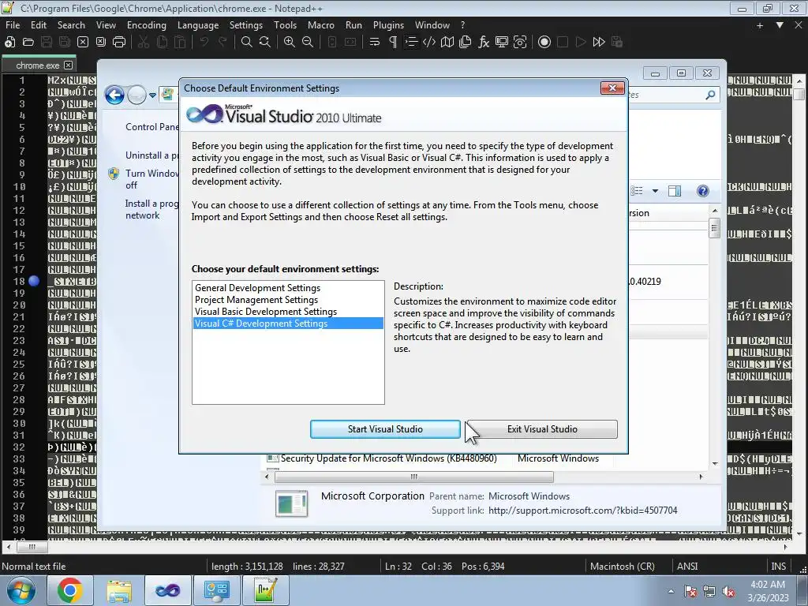The width and height of the screenshot is (808, 606).
Task: Click the Start Visual Studio button
Action: click(x=385, y=429)
